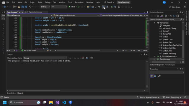The image size is (189, 106).
Task: Click Switch Views icon in Solution Explorer
Action: [162, 16]
